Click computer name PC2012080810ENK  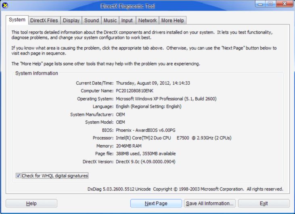[134, 91]
